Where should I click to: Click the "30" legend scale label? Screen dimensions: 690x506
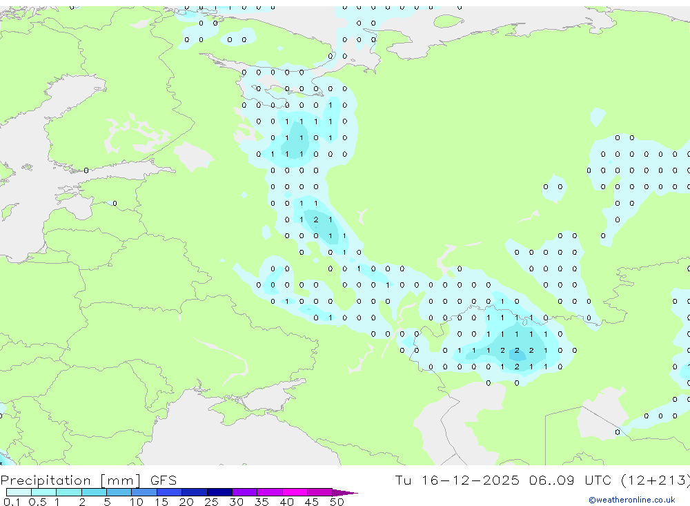[236, 502]
